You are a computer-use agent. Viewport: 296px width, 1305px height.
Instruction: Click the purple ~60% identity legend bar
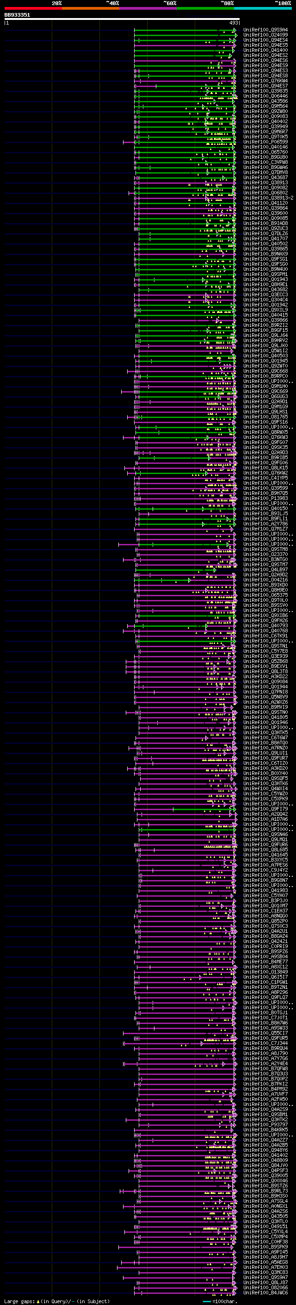[148, 8]
